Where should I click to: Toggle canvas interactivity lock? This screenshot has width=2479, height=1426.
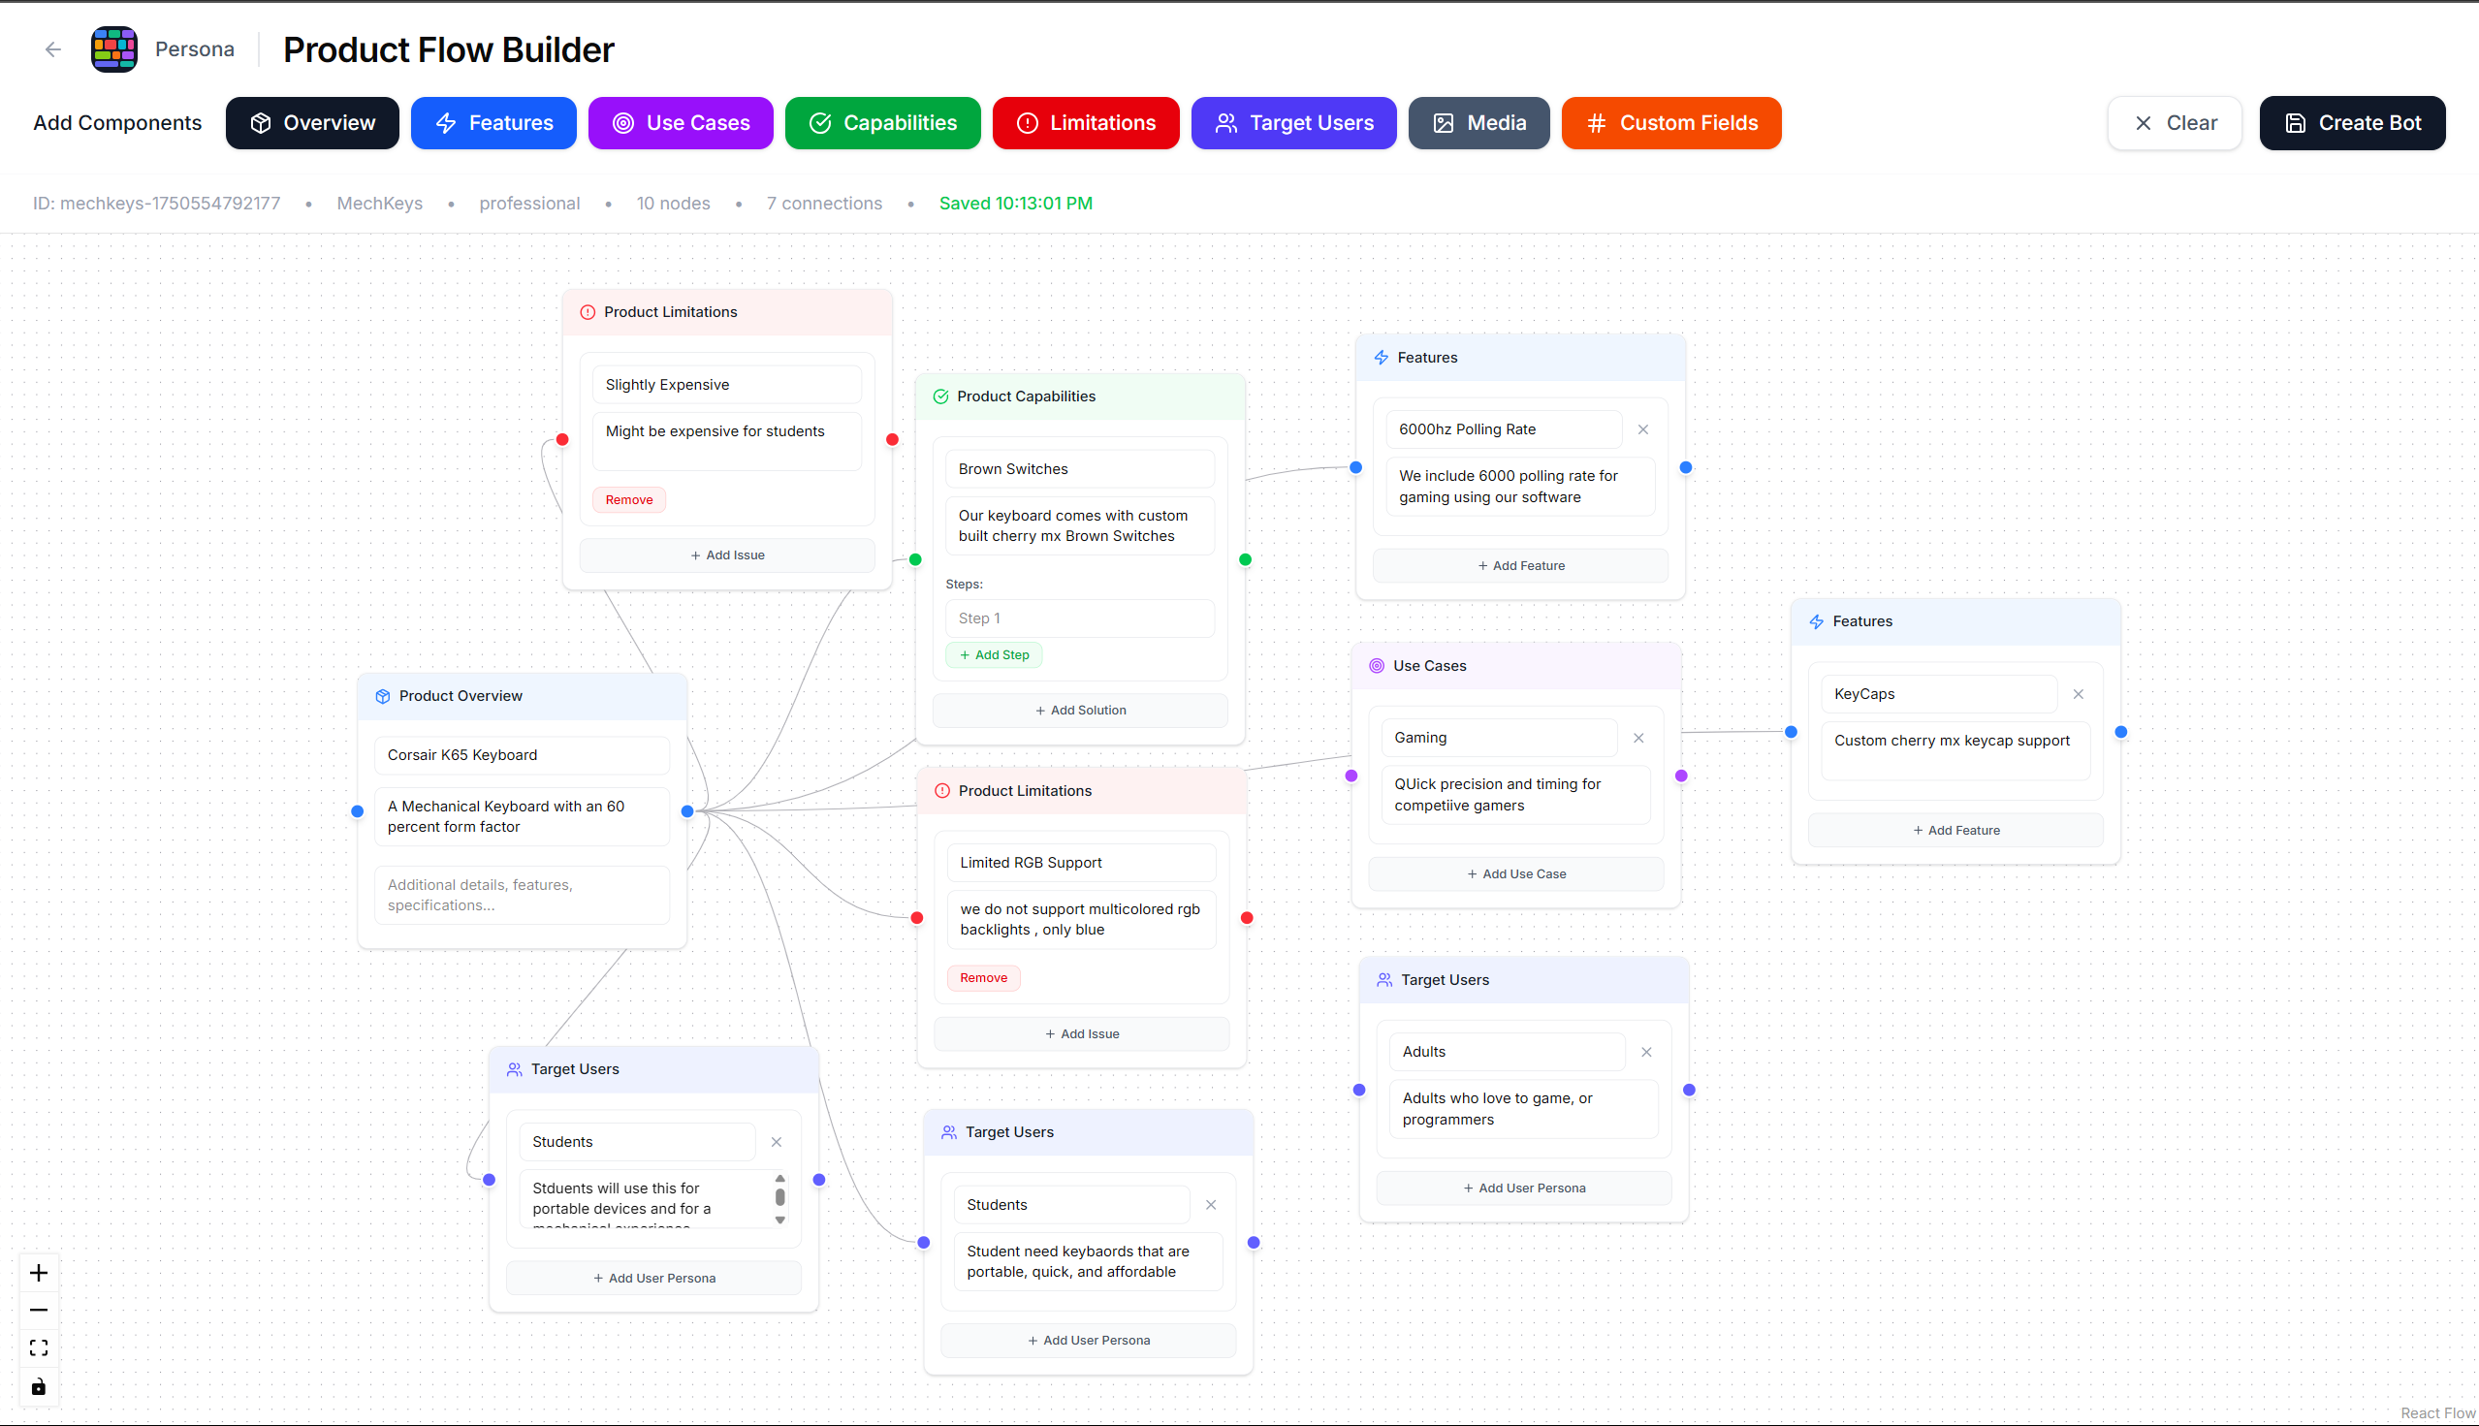coord(38,1386)
